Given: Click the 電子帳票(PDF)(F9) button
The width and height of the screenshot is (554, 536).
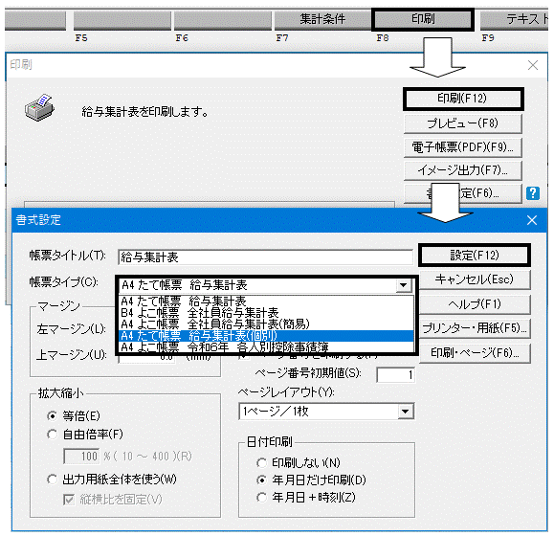Looking at the screenshot, I should click(x=463, y=147).
